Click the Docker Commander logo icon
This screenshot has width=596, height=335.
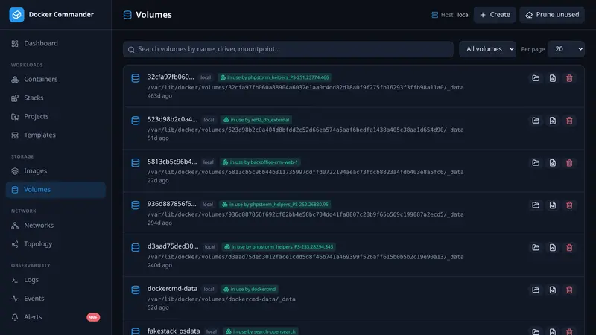click(16, 15)
